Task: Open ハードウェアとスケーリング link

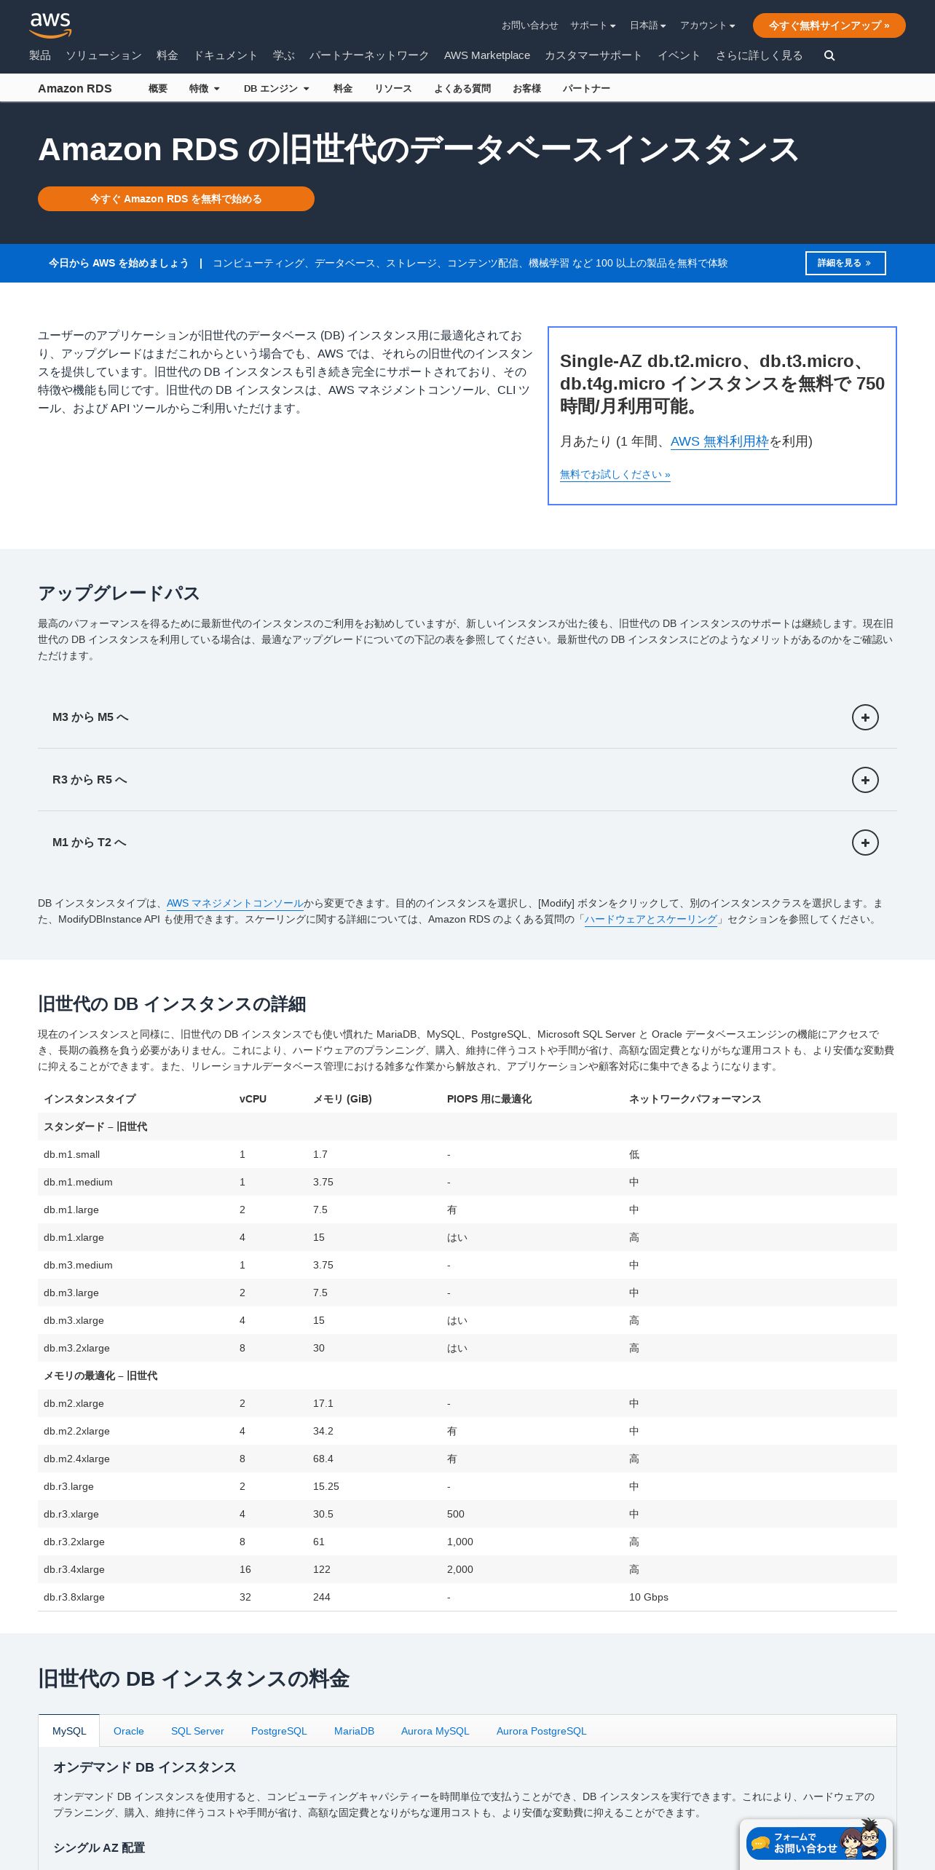Action: 651,919
